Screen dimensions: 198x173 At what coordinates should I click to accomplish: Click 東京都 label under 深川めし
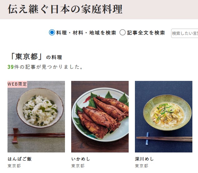[x=141, y=166]
